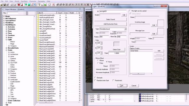Toggle snap to angle red triangle icon
The image size is (189, 106).
[x=22, y=5]
